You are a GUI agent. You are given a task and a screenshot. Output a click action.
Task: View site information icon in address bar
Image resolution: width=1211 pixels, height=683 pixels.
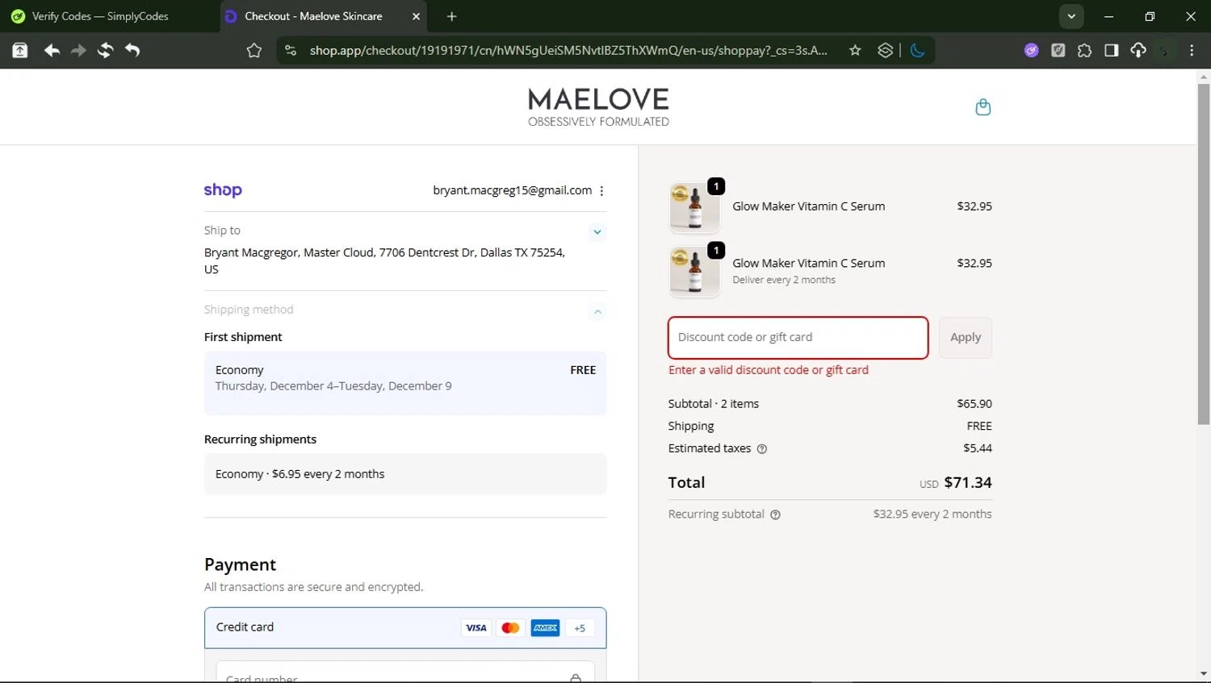click(291, 51)
